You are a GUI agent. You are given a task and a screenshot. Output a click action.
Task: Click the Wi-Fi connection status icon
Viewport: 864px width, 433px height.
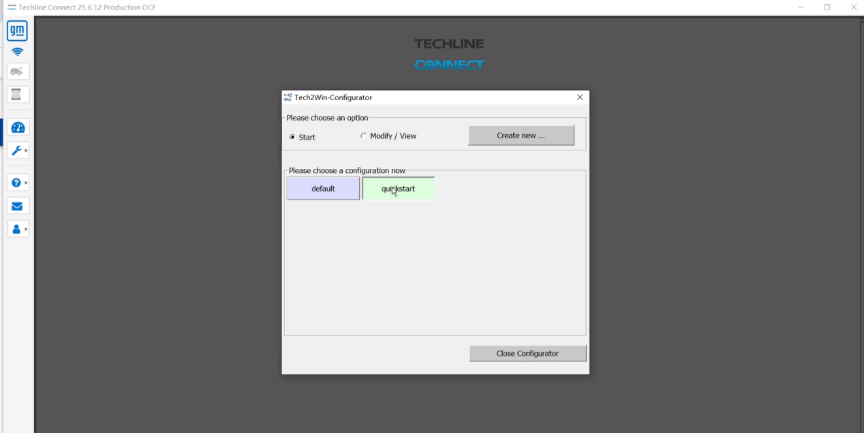point(17,52)
